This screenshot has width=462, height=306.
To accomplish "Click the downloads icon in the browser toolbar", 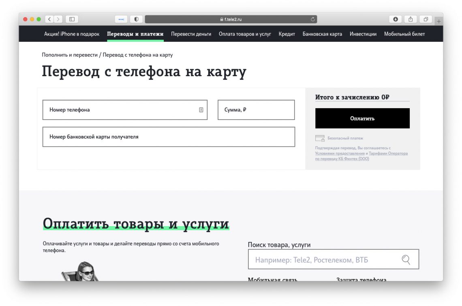I will (395, 19).
